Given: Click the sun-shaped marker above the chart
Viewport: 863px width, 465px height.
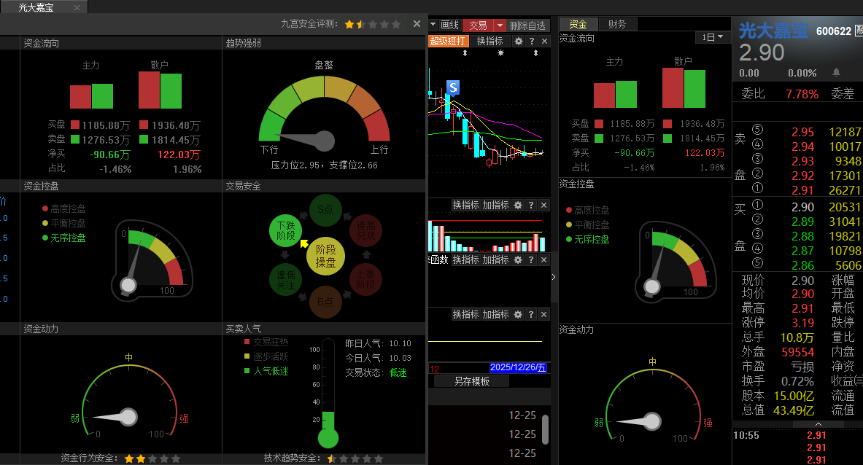Looking at the screenshot, I should tap(500, 53).
